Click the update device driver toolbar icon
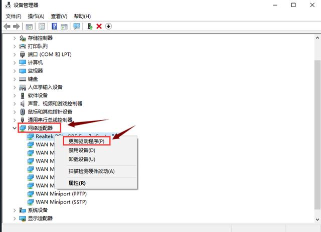 (90, 26)
